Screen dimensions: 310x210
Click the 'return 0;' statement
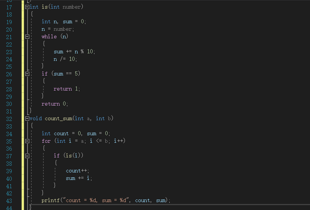(x=55, y=104)
